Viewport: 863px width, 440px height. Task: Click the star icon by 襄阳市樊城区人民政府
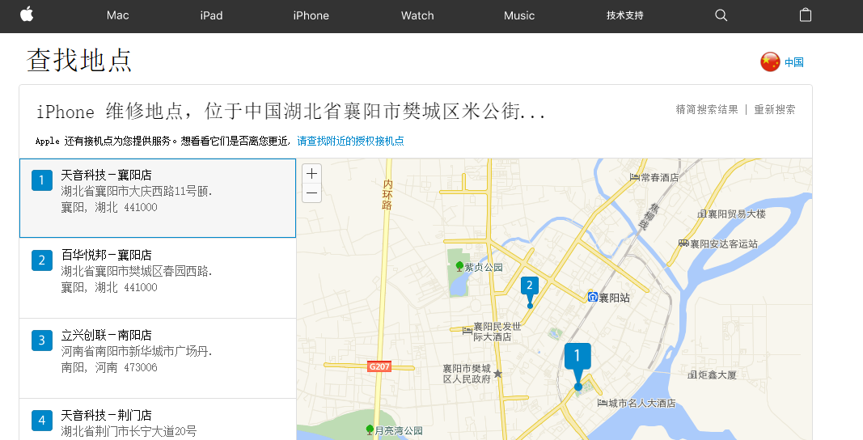[497, 374]
